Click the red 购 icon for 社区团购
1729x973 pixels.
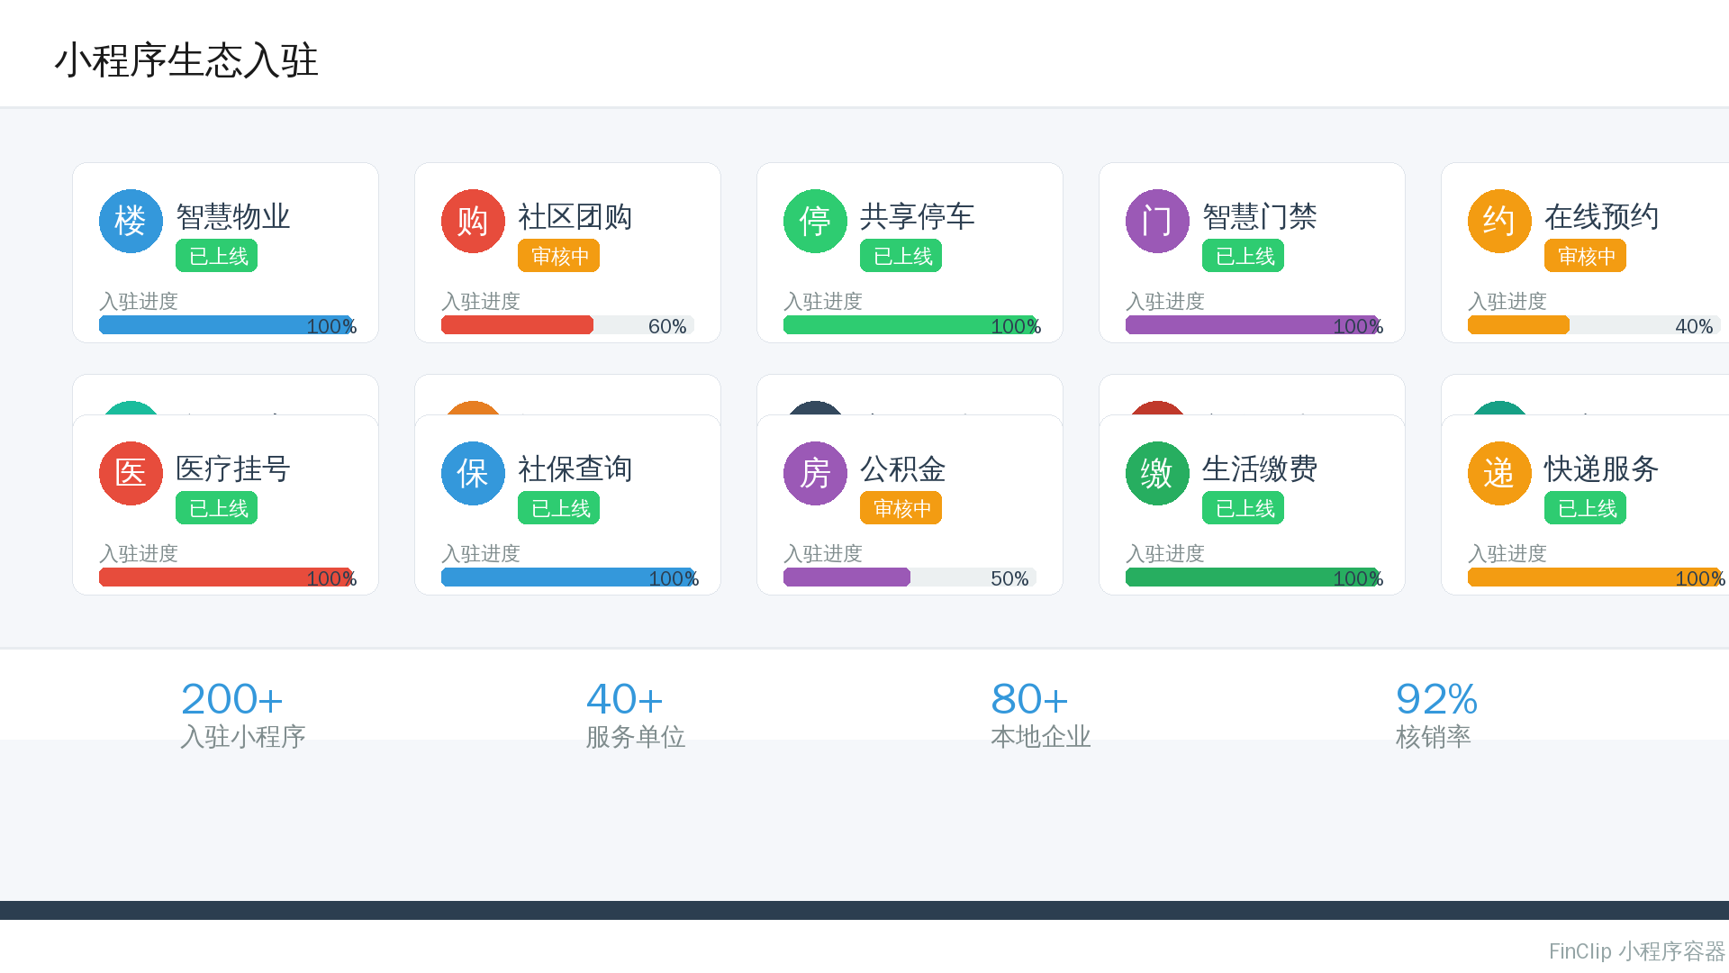[473, 221]
